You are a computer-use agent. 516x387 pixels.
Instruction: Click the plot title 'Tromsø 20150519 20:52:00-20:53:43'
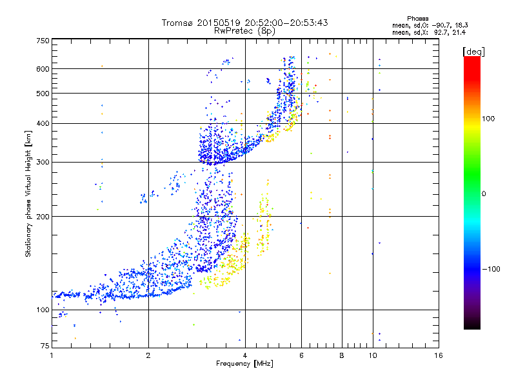click(244, 23)
